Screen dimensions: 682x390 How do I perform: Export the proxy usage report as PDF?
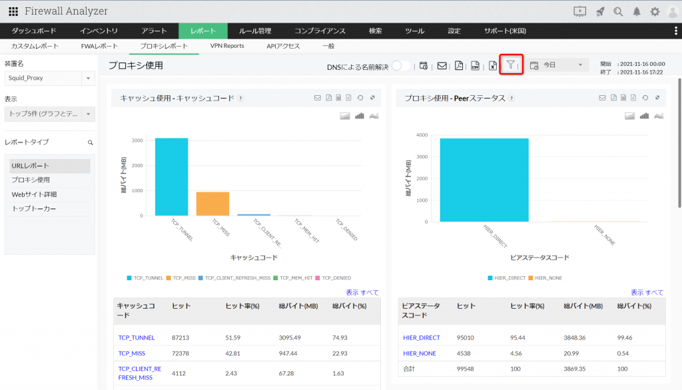(459, 66)
